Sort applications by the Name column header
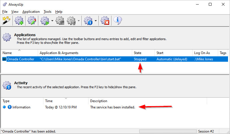 (19, 53)
